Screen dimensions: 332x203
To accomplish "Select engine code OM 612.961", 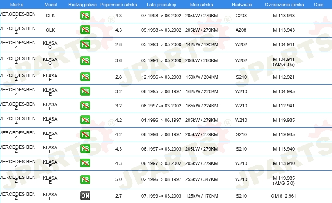I will point(283,196).
